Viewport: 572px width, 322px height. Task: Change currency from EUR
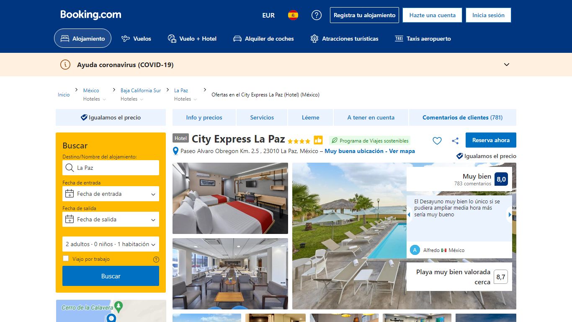pyautogui.click(x=268, y=16)
